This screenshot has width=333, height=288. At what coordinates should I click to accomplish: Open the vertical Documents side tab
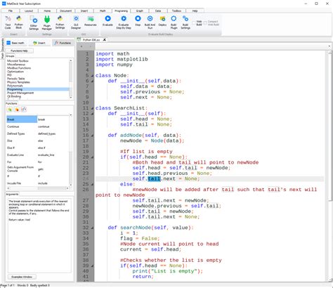(3, 44)
